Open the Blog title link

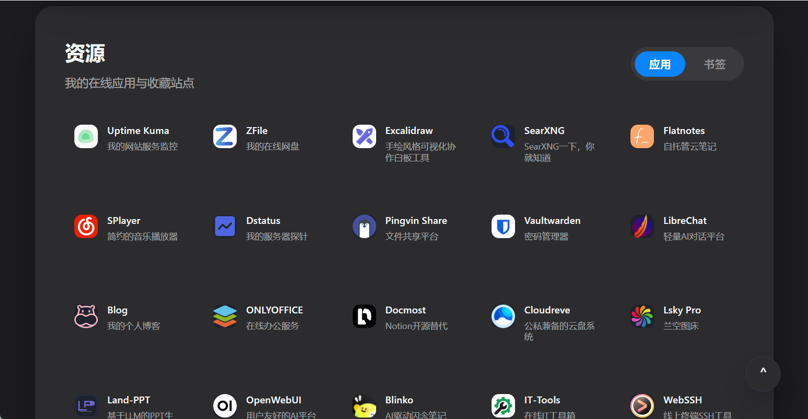[117, 310]
